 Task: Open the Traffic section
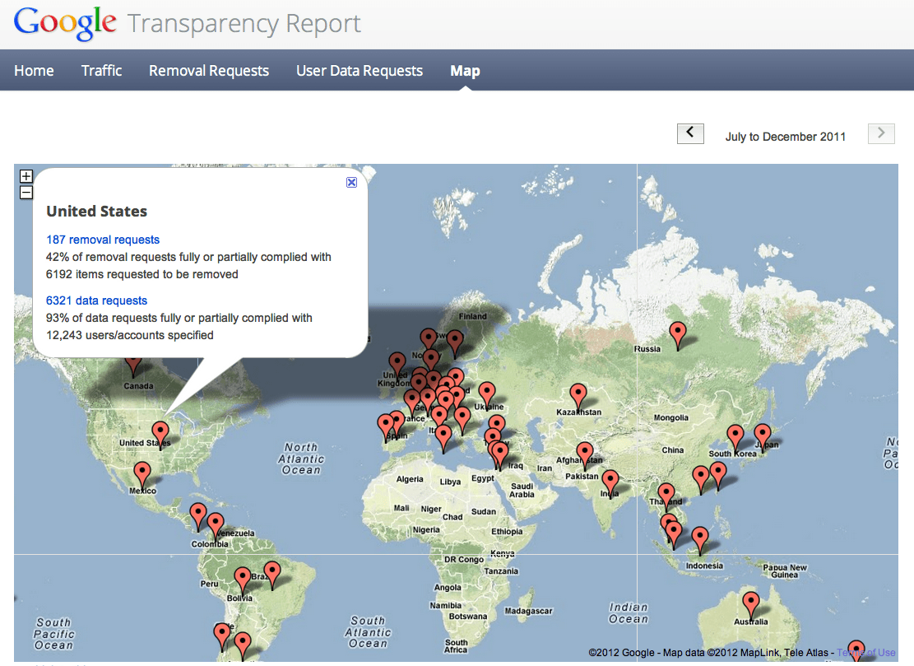point(101,71)
